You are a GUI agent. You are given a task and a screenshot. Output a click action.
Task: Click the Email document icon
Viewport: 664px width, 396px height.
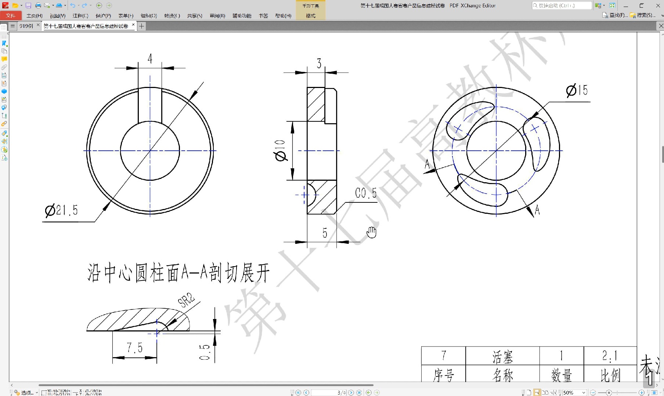47,5
